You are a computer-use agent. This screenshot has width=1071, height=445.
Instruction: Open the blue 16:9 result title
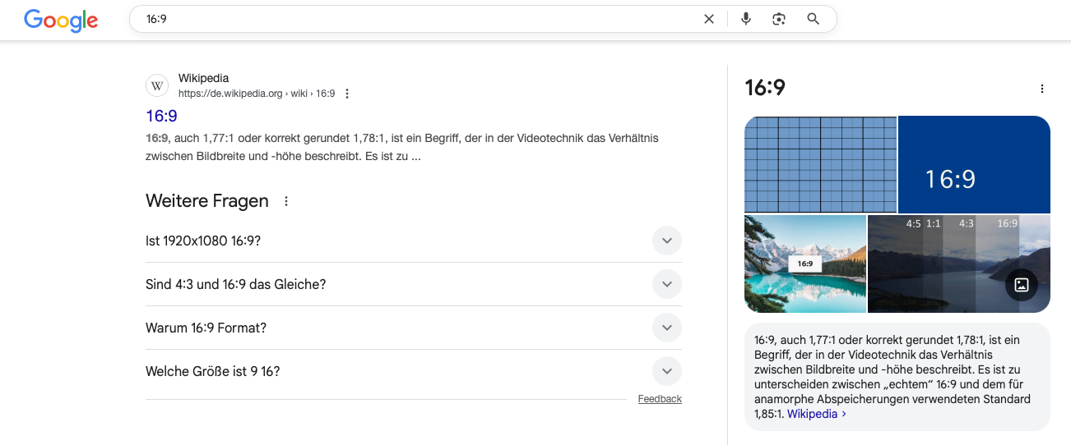pos(161,116)
